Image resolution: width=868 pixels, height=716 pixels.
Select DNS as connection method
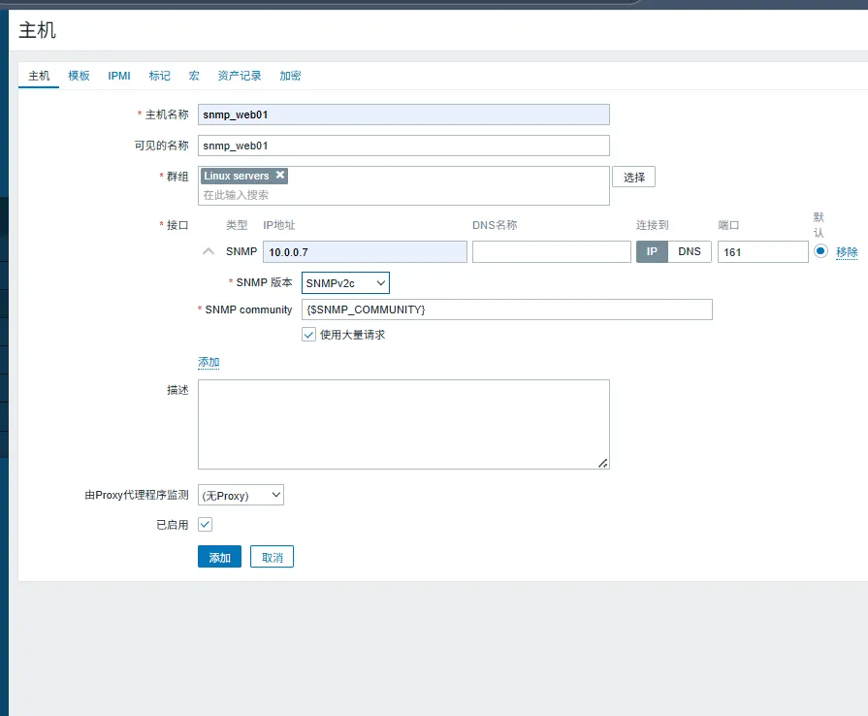[x=689, y=251]
